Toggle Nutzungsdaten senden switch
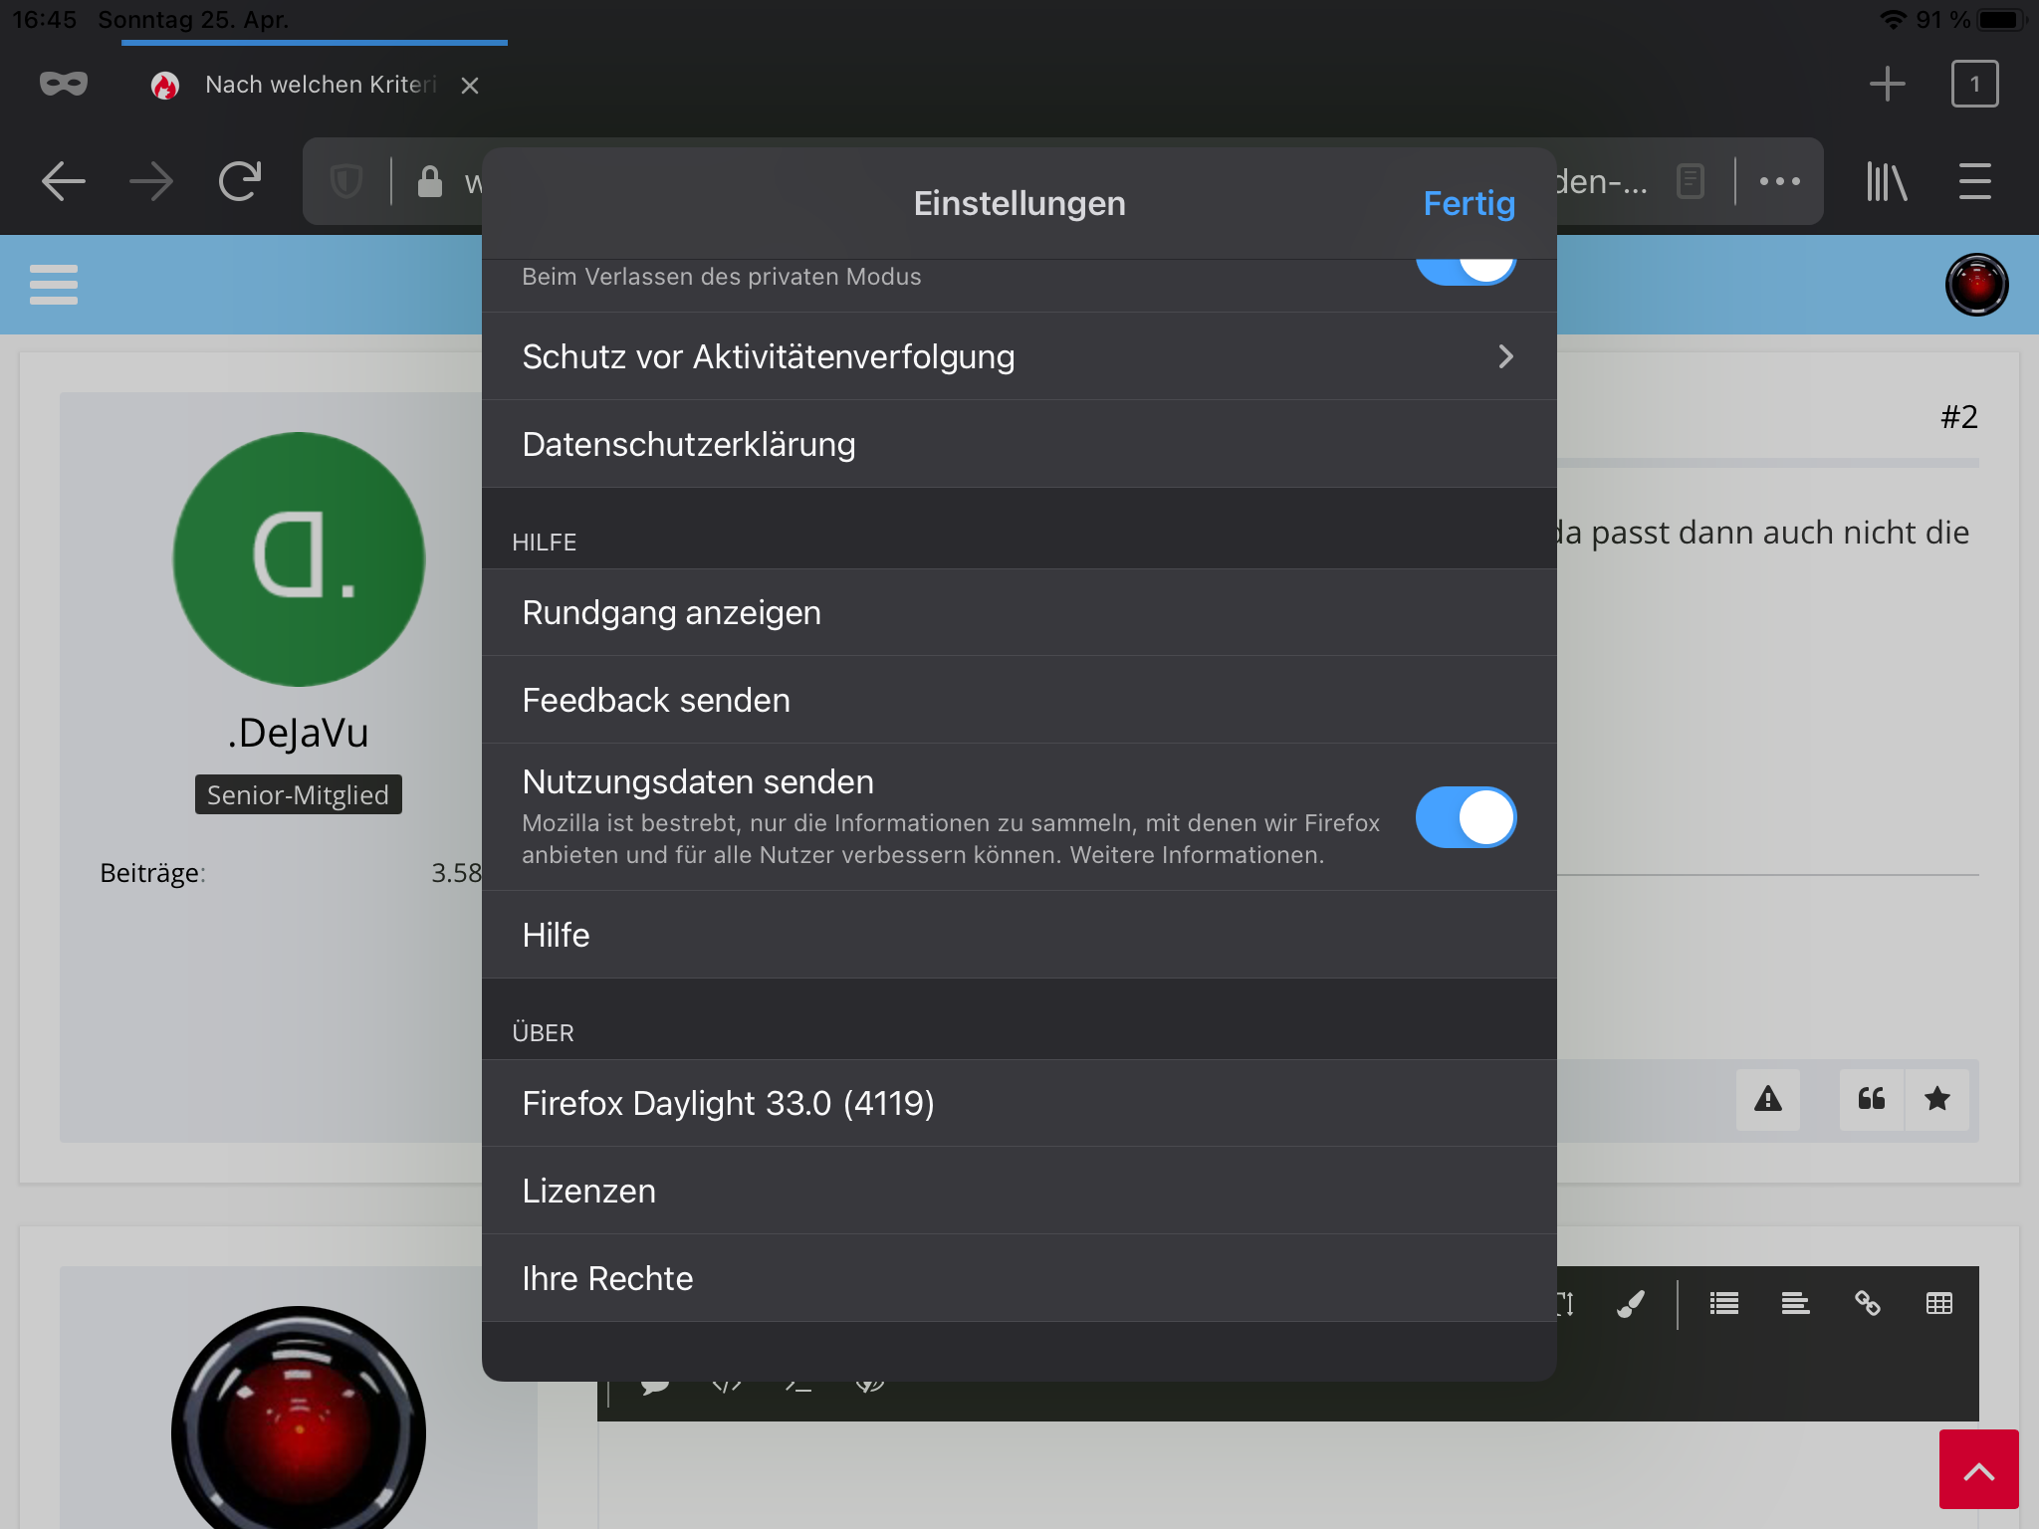 pyautogui.click(x=1466, y=817)
